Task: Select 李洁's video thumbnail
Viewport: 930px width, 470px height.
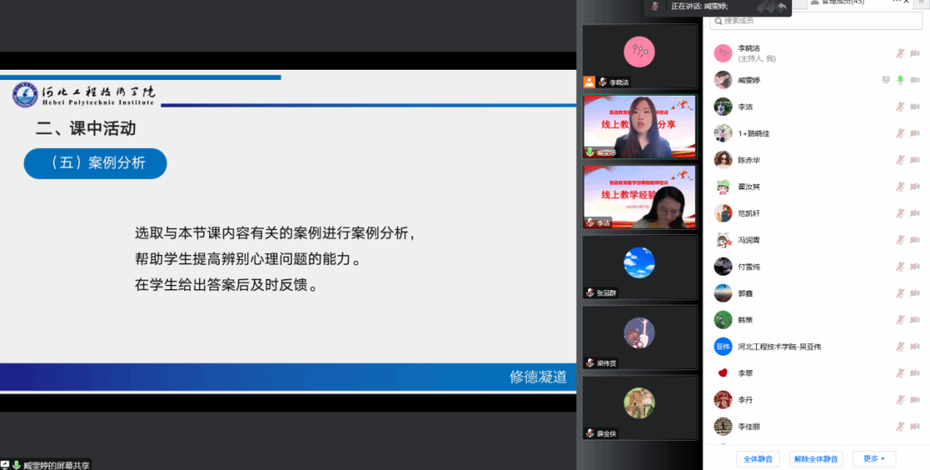Action: [639, 196]
